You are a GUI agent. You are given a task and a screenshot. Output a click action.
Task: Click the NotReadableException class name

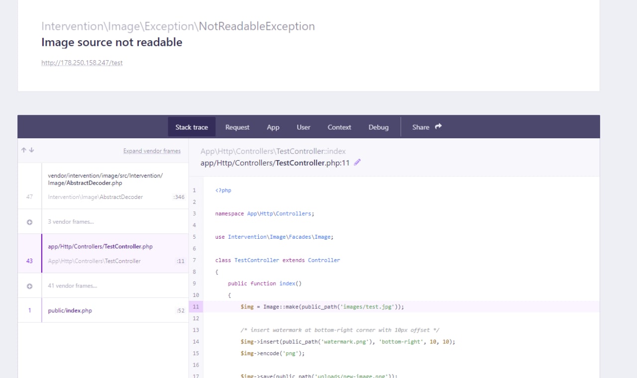(x=257, y=26)
